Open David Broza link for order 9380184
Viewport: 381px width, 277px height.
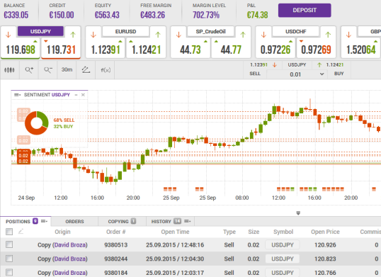70,273
